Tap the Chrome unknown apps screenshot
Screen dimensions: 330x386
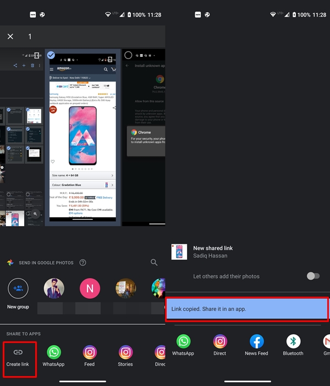(144, 138)
